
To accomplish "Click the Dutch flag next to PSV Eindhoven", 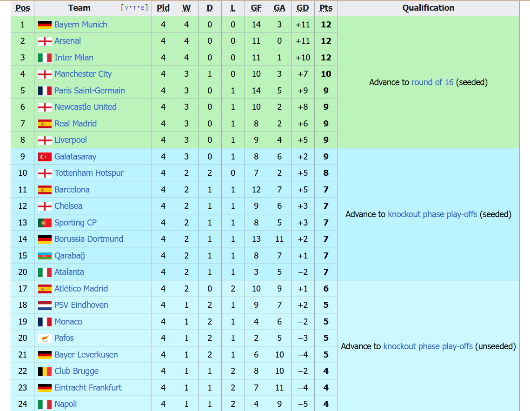I will pos(45,305).
